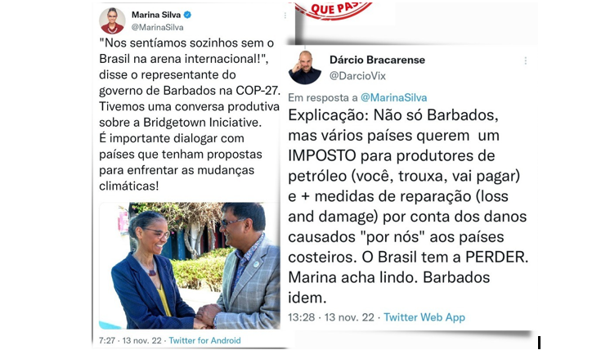Click the Twitter Web App source link
Viewport: 610px width, 350px height.
(424, 317)
